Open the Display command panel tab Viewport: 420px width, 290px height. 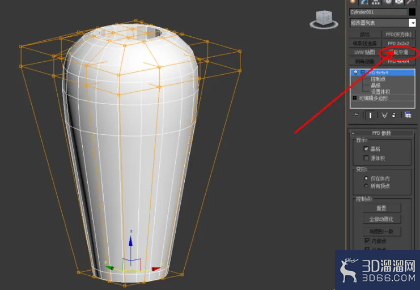coord(399,2)
